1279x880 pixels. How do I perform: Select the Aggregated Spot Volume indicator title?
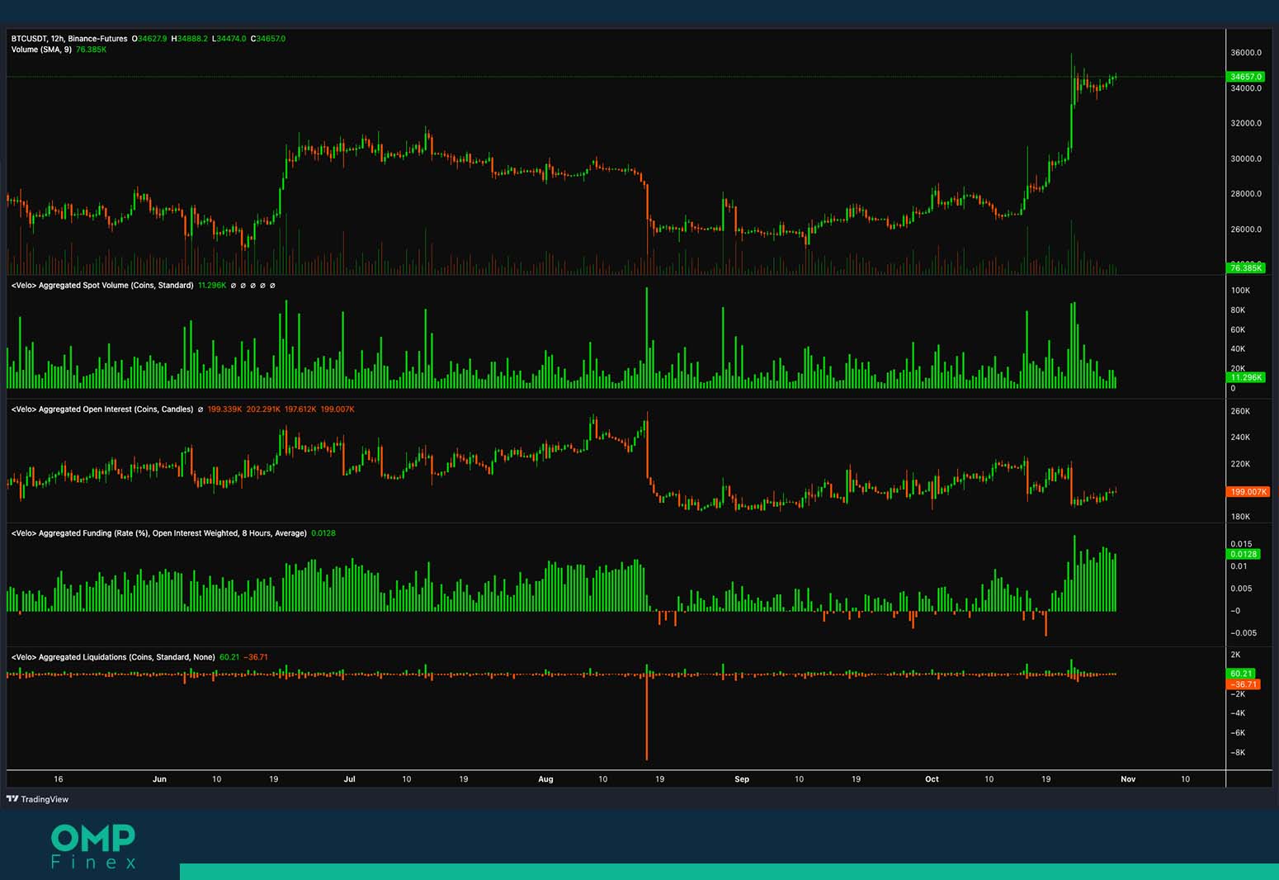102,286
